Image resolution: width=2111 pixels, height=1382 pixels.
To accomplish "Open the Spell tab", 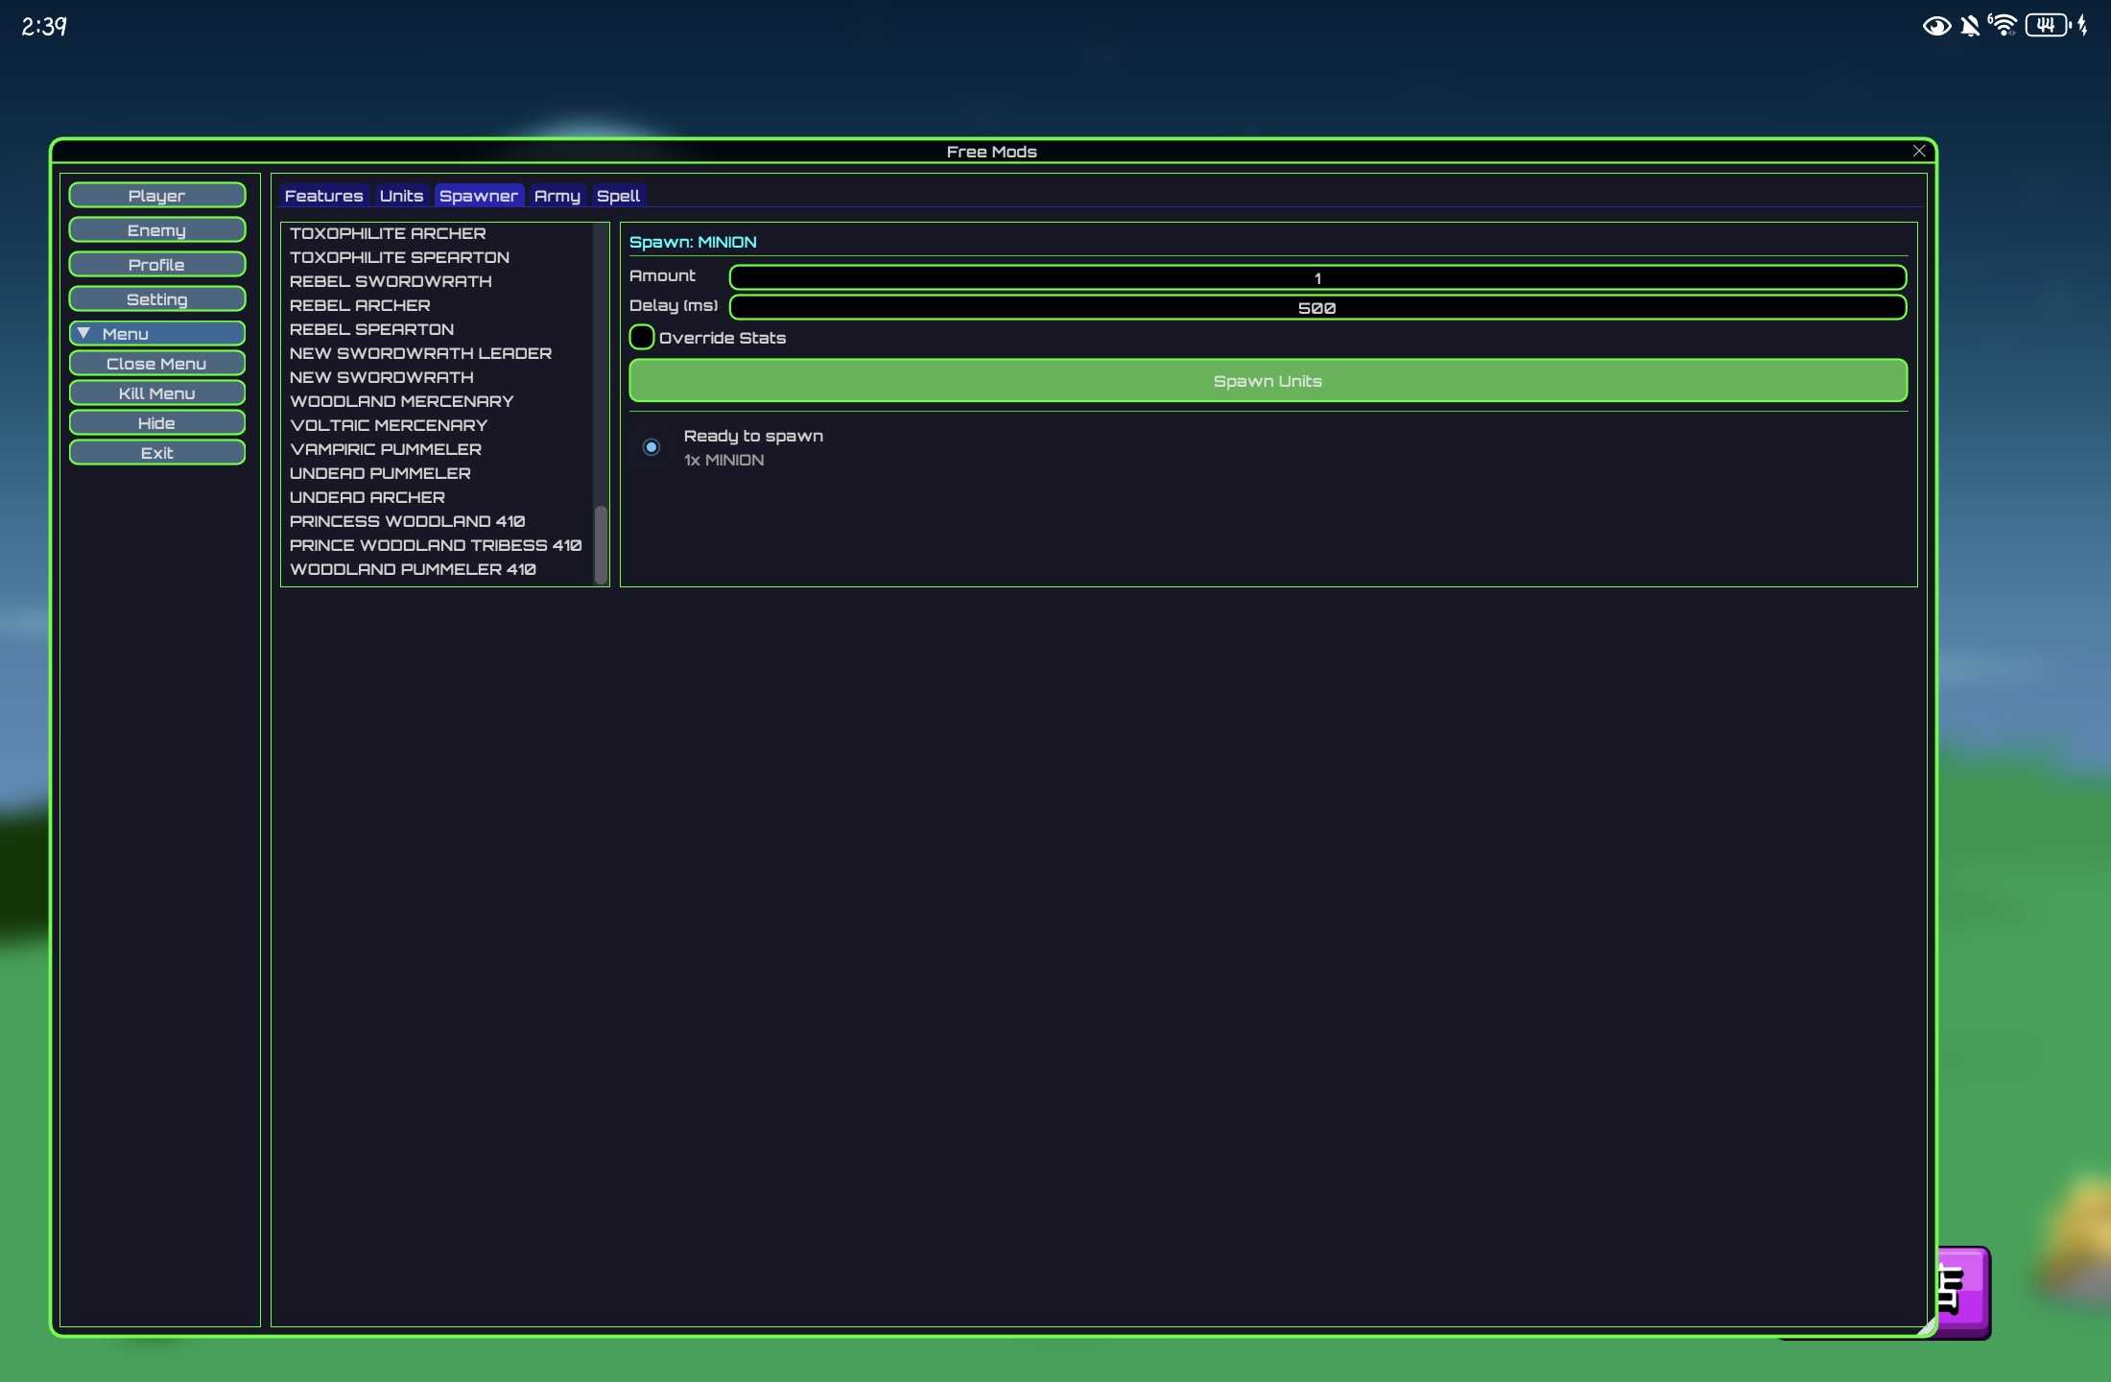I will 618,196.
